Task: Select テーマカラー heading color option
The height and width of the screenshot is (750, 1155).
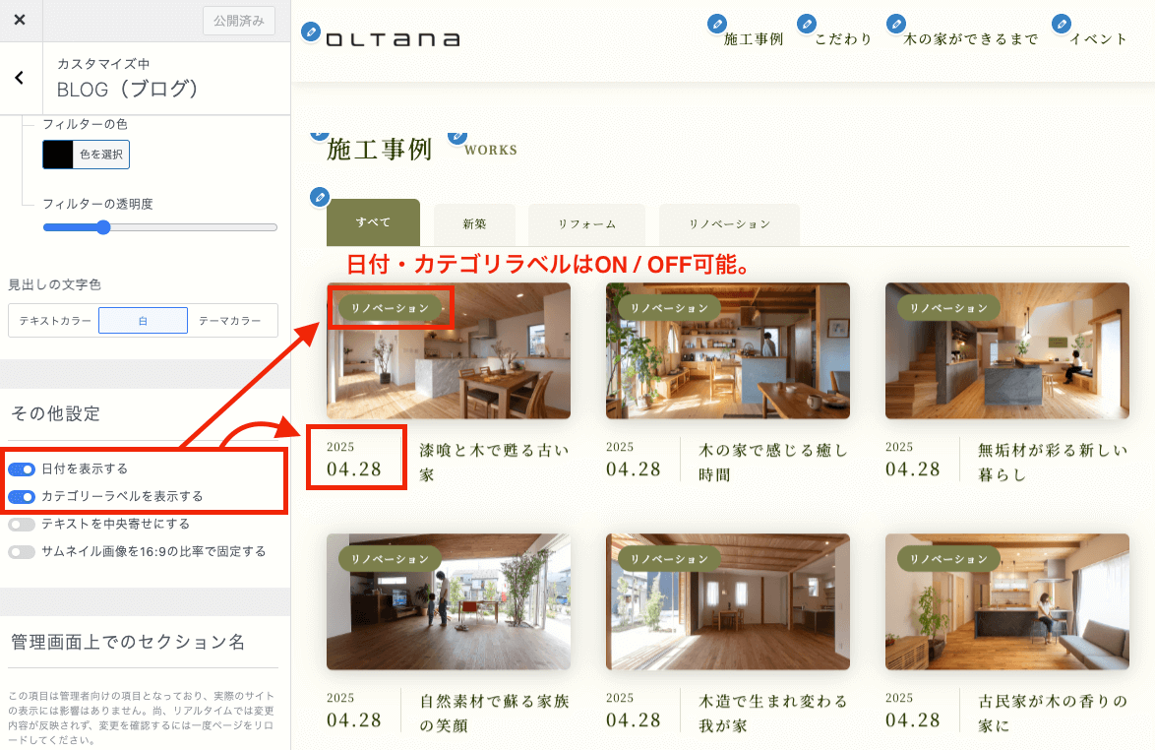Action: point(230,321)
